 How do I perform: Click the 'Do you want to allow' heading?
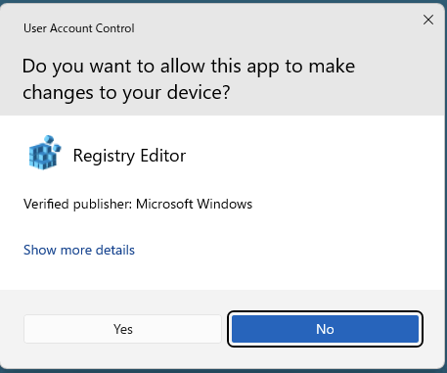coord(189,79)
